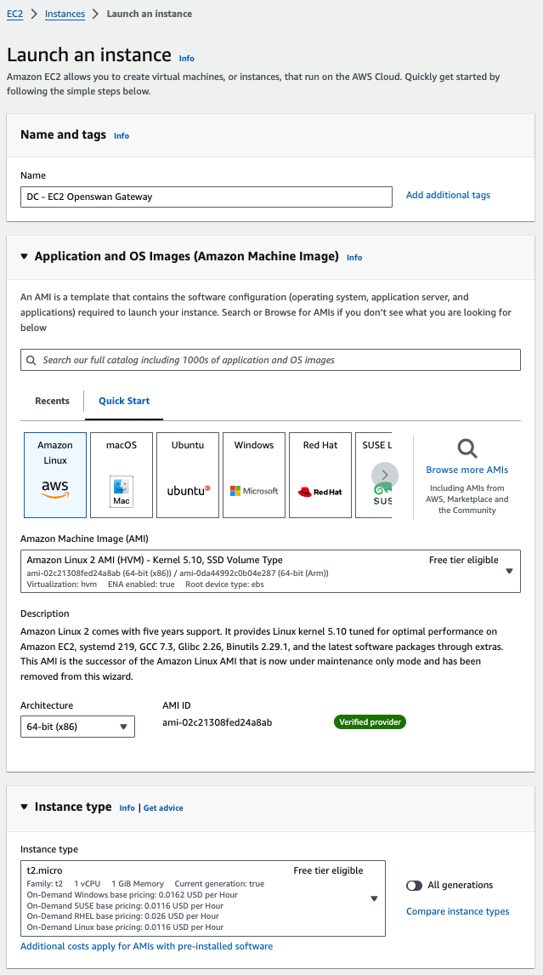This screenshot has height=975, width=543.
Task: Click the Name input field
Action: click(x=206, y=197)
